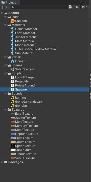91x182 pixels.
Task: Click the LookAtTarget C# script icon
Action: point(13,77)
